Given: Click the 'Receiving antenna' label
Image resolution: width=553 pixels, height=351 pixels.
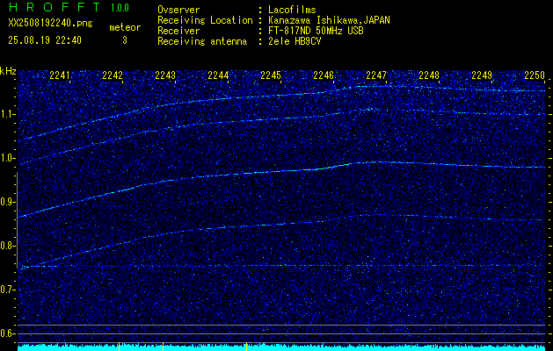Looking at the screenshot, I should tap(202, 41).
